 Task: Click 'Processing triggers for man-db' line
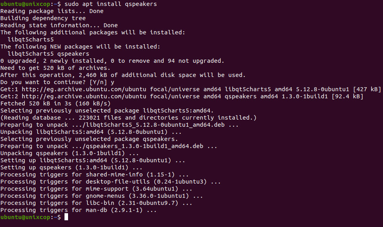pyautogui.click(x=78, y=210)
